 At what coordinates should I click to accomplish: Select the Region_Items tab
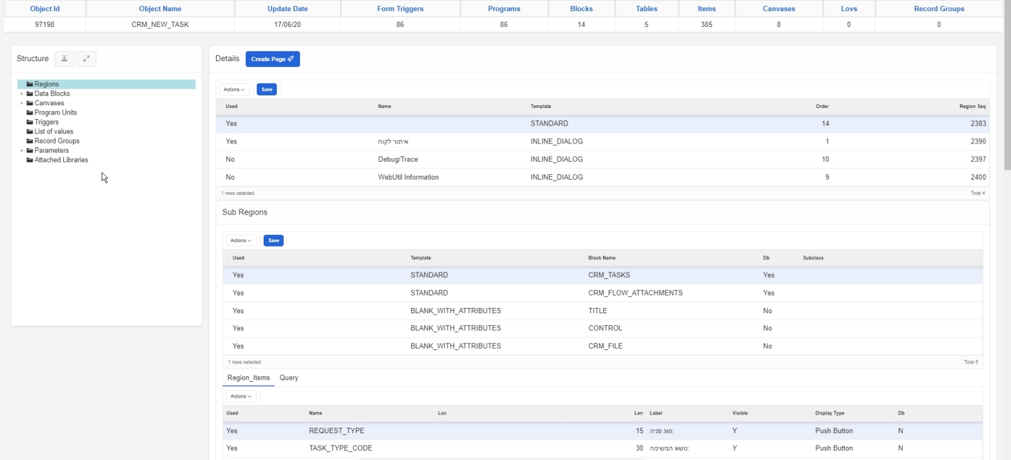(x=248, y=378)
